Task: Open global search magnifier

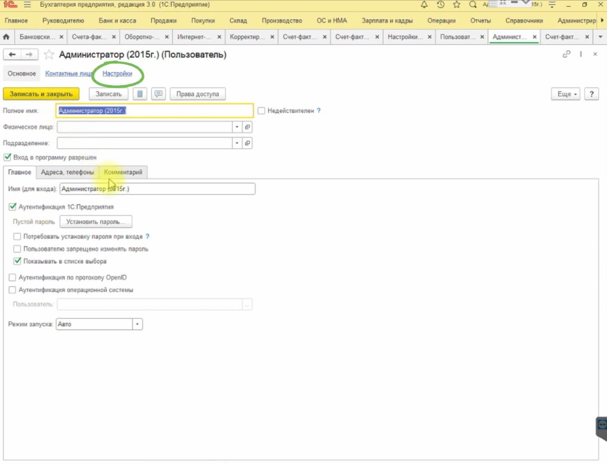Action: coord(473,5)
